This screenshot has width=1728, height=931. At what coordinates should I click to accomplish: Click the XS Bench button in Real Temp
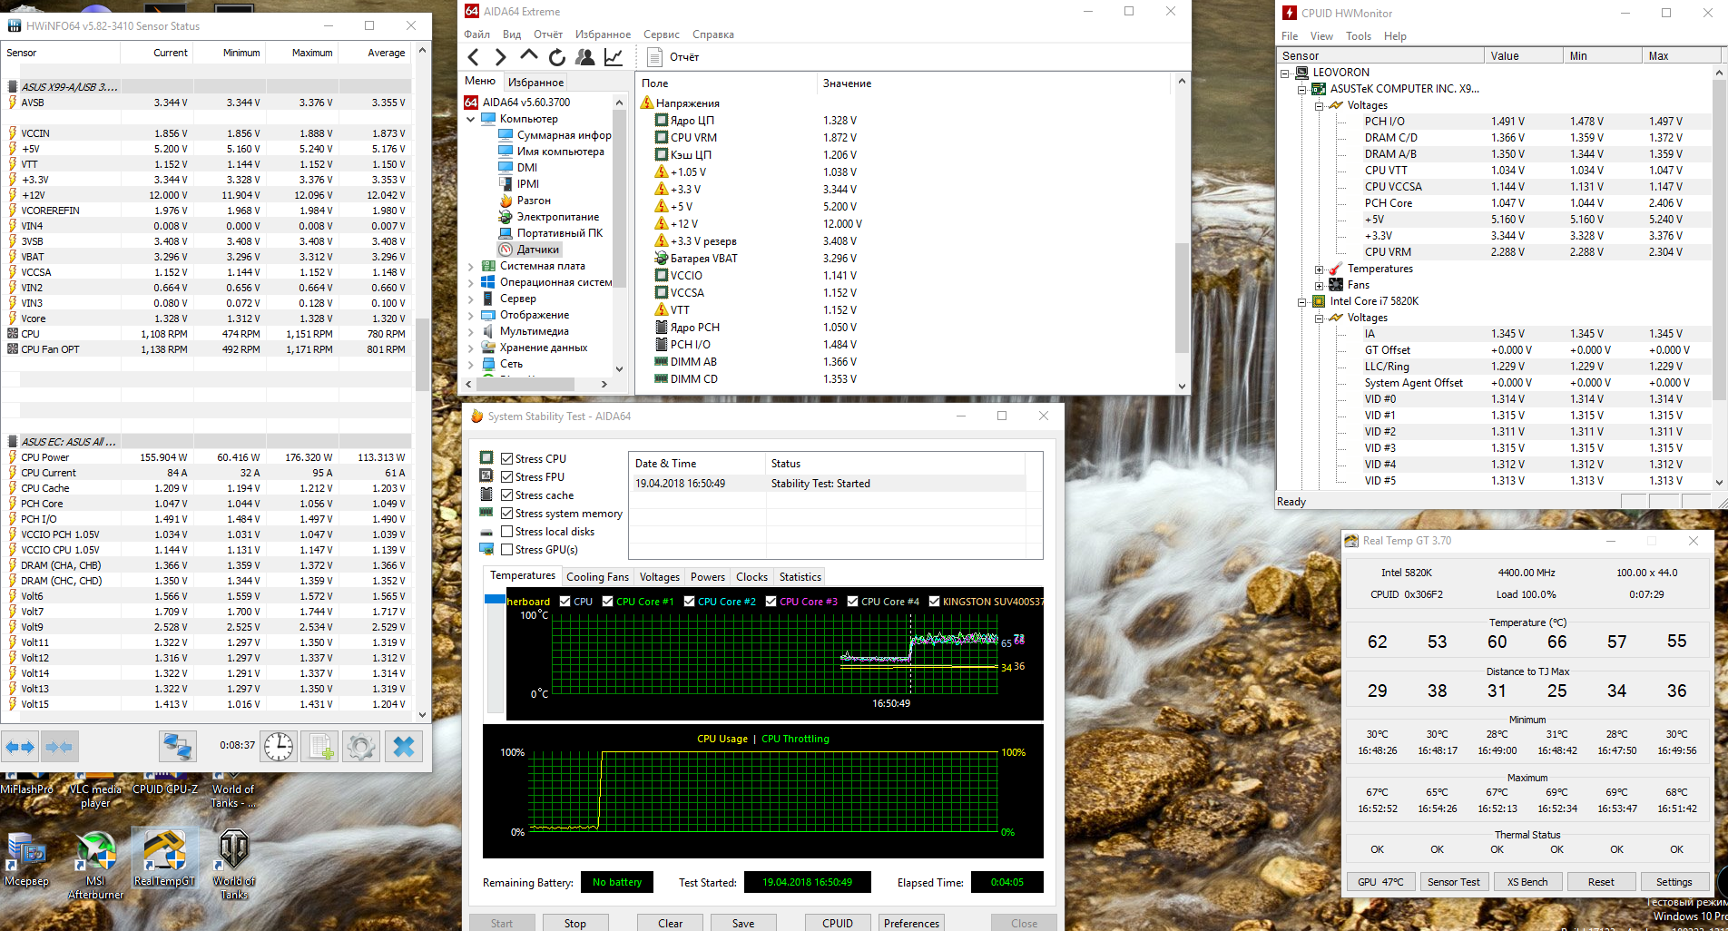(1527, 882)
